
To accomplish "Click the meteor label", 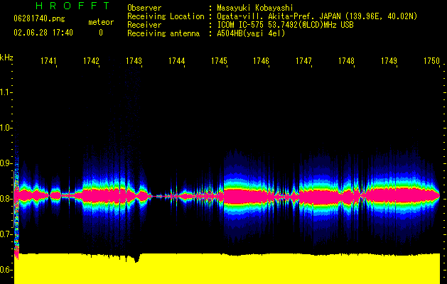I will coord(101,22).
